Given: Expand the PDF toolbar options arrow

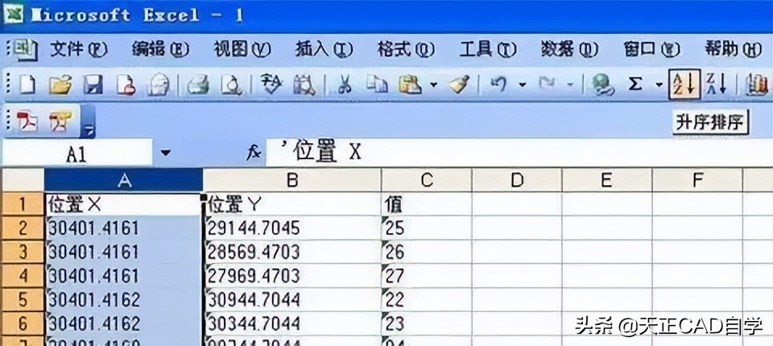Looking at the screenshot, I should (x=89, y=123).
